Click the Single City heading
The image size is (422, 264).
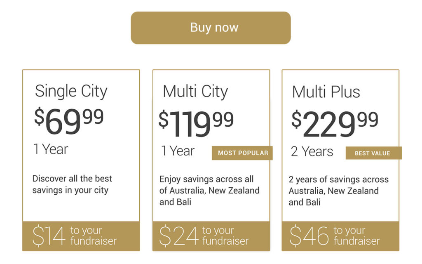point(71,91)
